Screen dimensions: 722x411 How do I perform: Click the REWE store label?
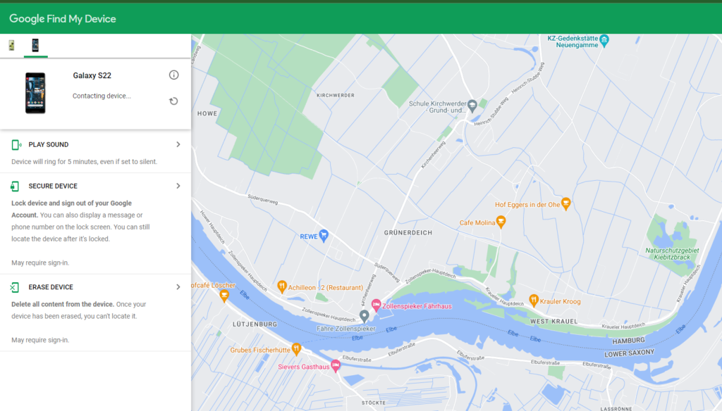point(309,236)
